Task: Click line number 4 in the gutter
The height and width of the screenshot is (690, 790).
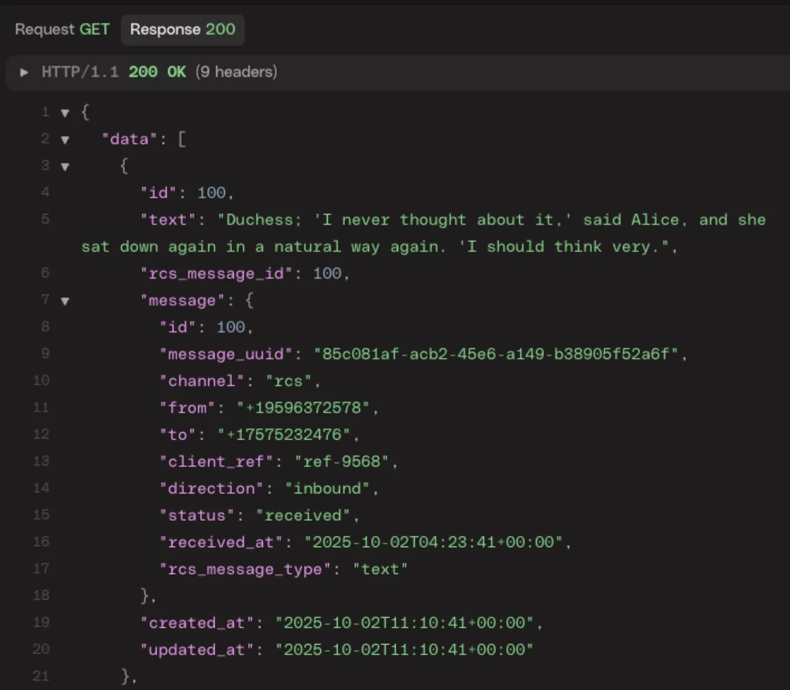Action: (45, 192)
